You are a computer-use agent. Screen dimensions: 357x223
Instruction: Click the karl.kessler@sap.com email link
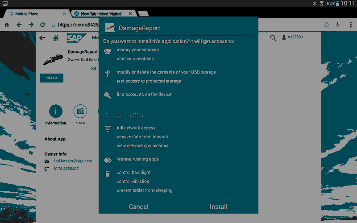pos(72,161)
